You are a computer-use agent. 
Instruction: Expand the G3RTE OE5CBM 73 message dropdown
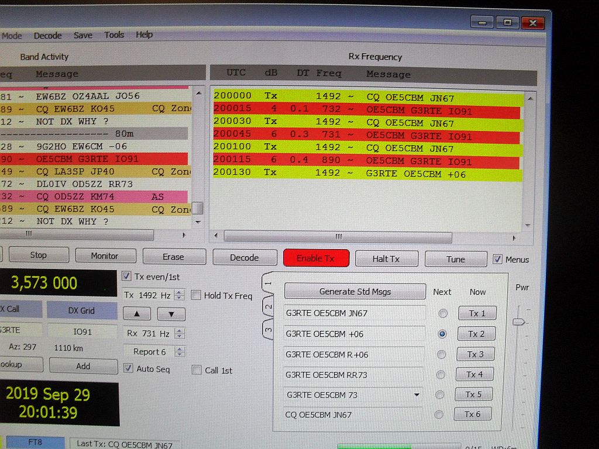[x=416, y=395]
